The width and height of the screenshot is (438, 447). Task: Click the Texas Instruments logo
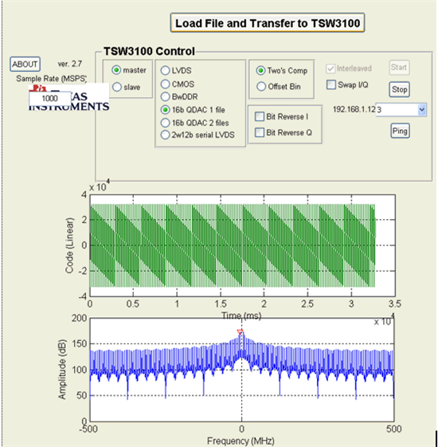pyautogui.click(x=68, y=97)
